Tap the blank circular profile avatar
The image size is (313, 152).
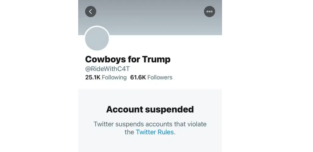97,38
